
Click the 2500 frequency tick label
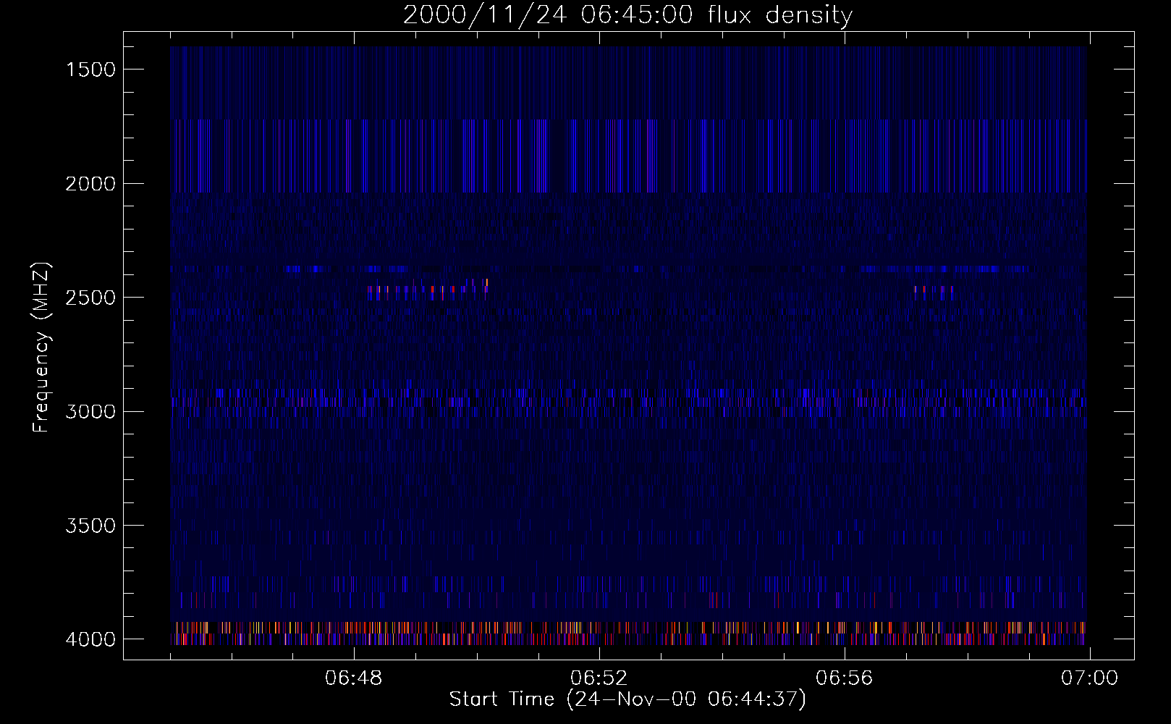pyautogui.click(x=90, y=298)
